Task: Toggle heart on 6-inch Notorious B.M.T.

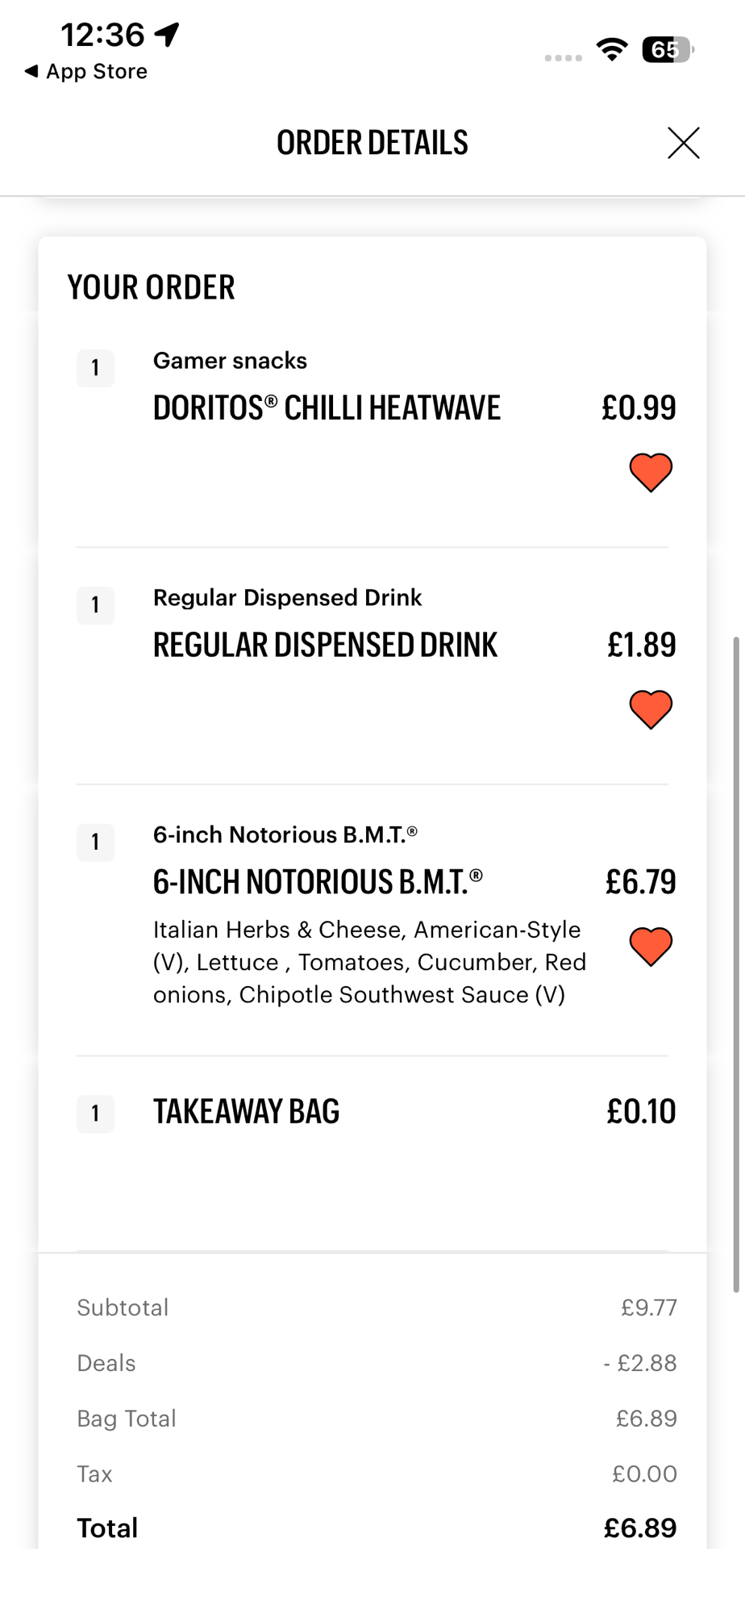Action: click(651, 947)
